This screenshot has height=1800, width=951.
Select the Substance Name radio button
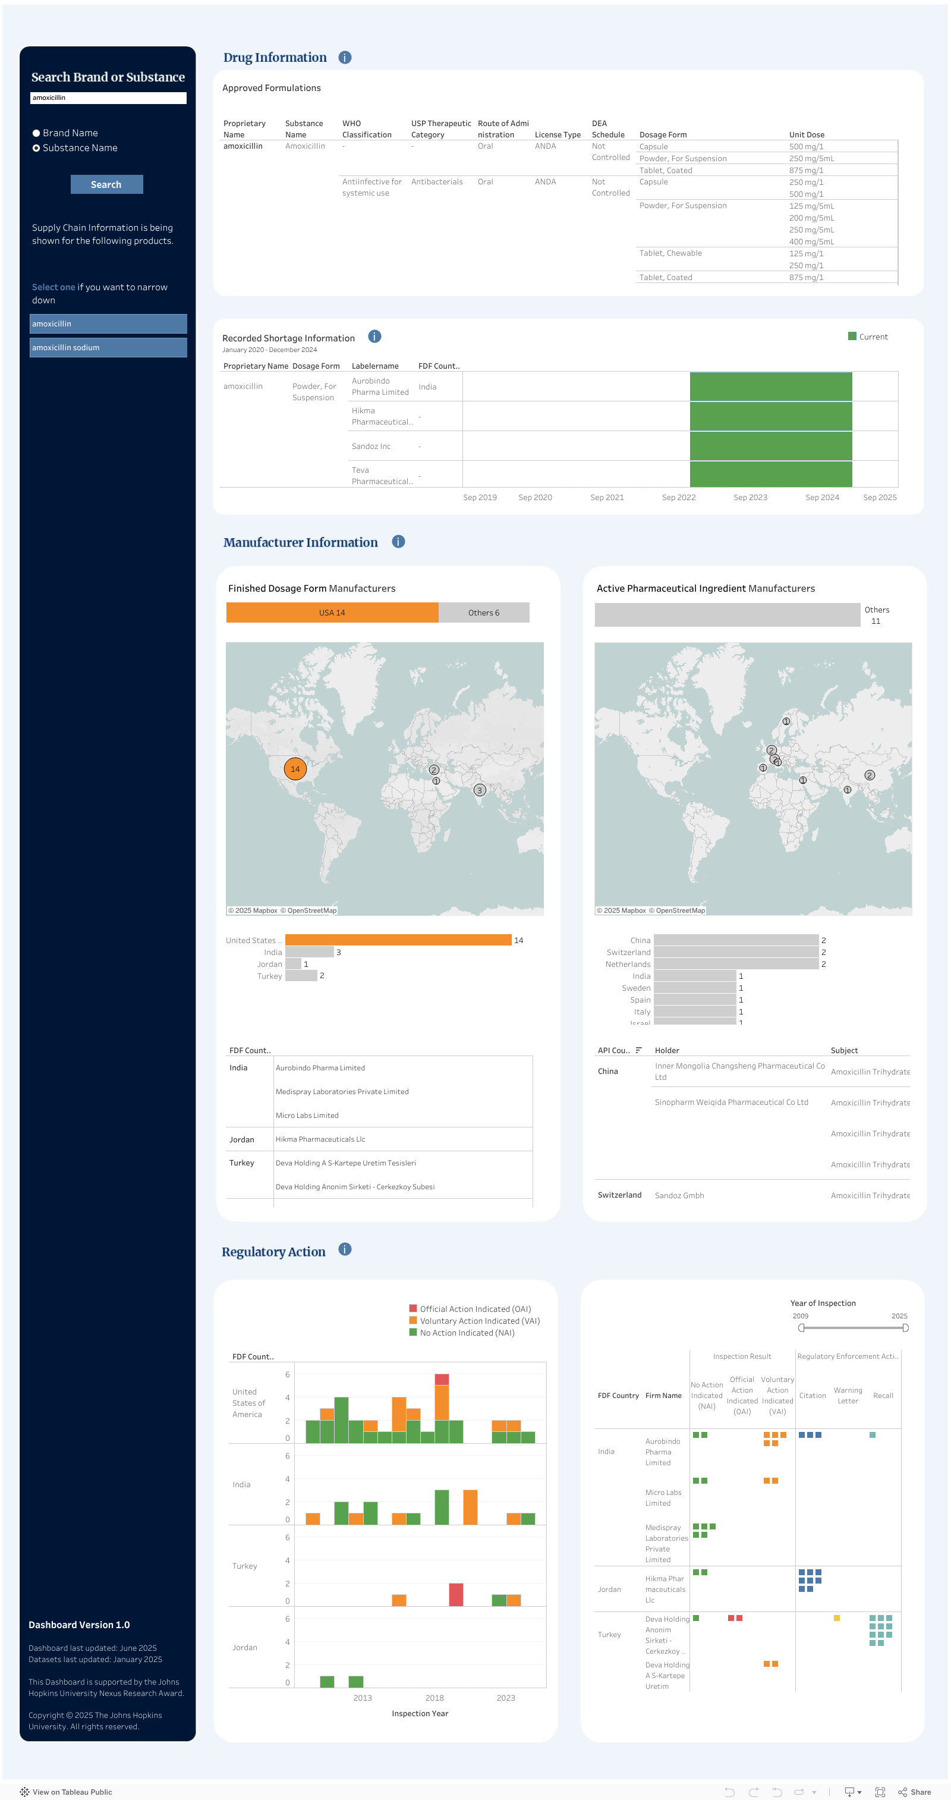click(x=36, y=148)
